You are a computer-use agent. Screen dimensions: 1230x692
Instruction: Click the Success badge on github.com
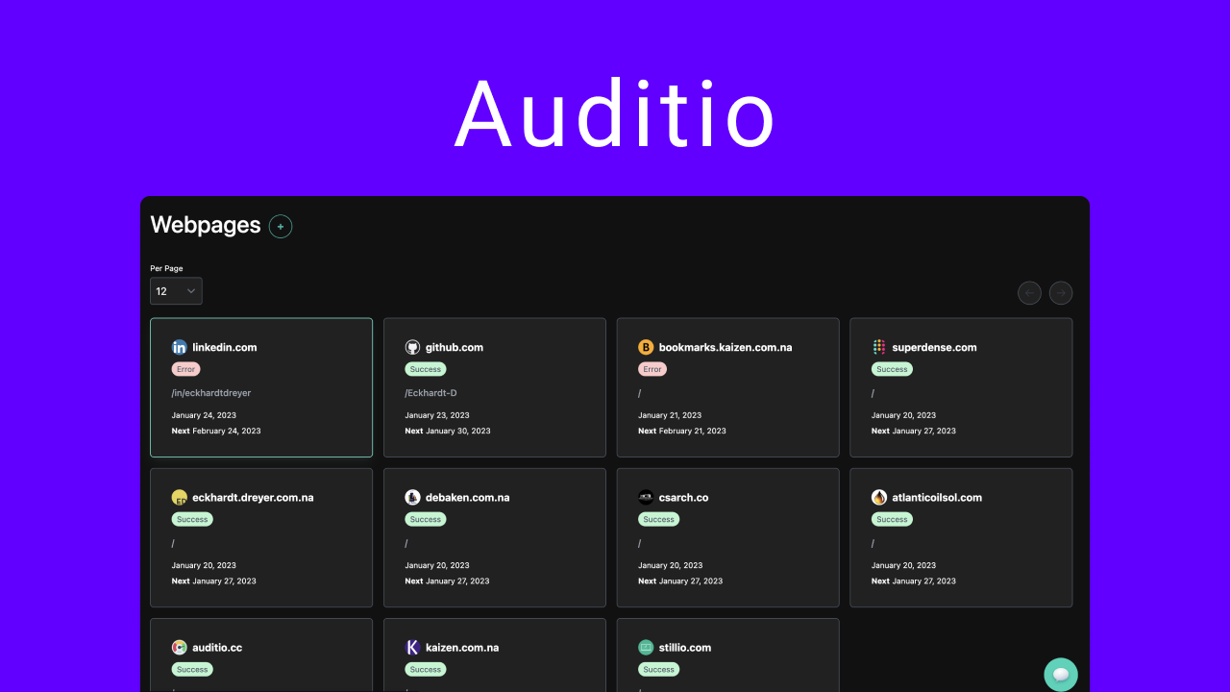(x=426, y=369)
